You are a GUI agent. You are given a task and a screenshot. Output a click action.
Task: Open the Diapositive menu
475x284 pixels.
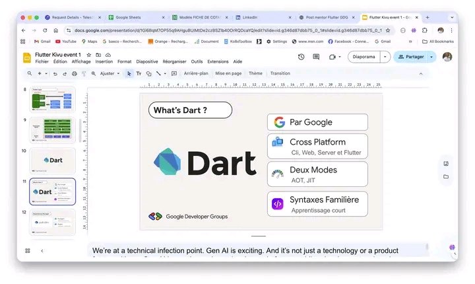tap(147, 61)
